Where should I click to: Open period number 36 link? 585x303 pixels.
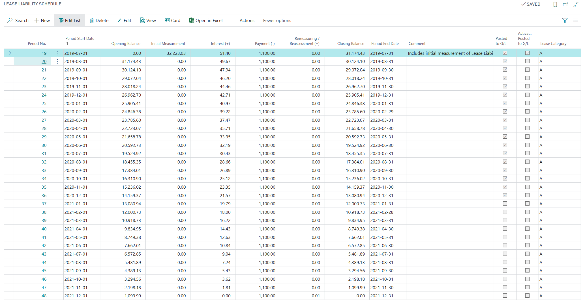click(x=44, y=195)
